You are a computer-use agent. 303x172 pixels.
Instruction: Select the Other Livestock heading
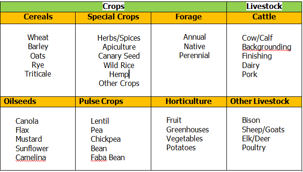[264, 102]
